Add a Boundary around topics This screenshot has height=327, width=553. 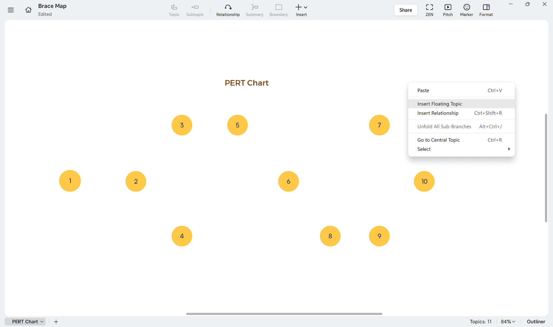(278, 10)
